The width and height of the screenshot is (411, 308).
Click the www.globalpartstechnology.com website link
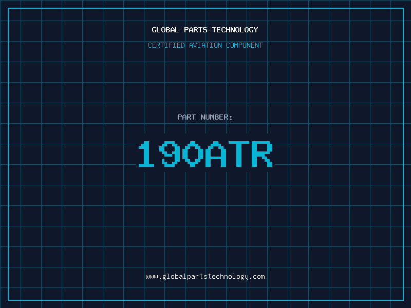205,277
